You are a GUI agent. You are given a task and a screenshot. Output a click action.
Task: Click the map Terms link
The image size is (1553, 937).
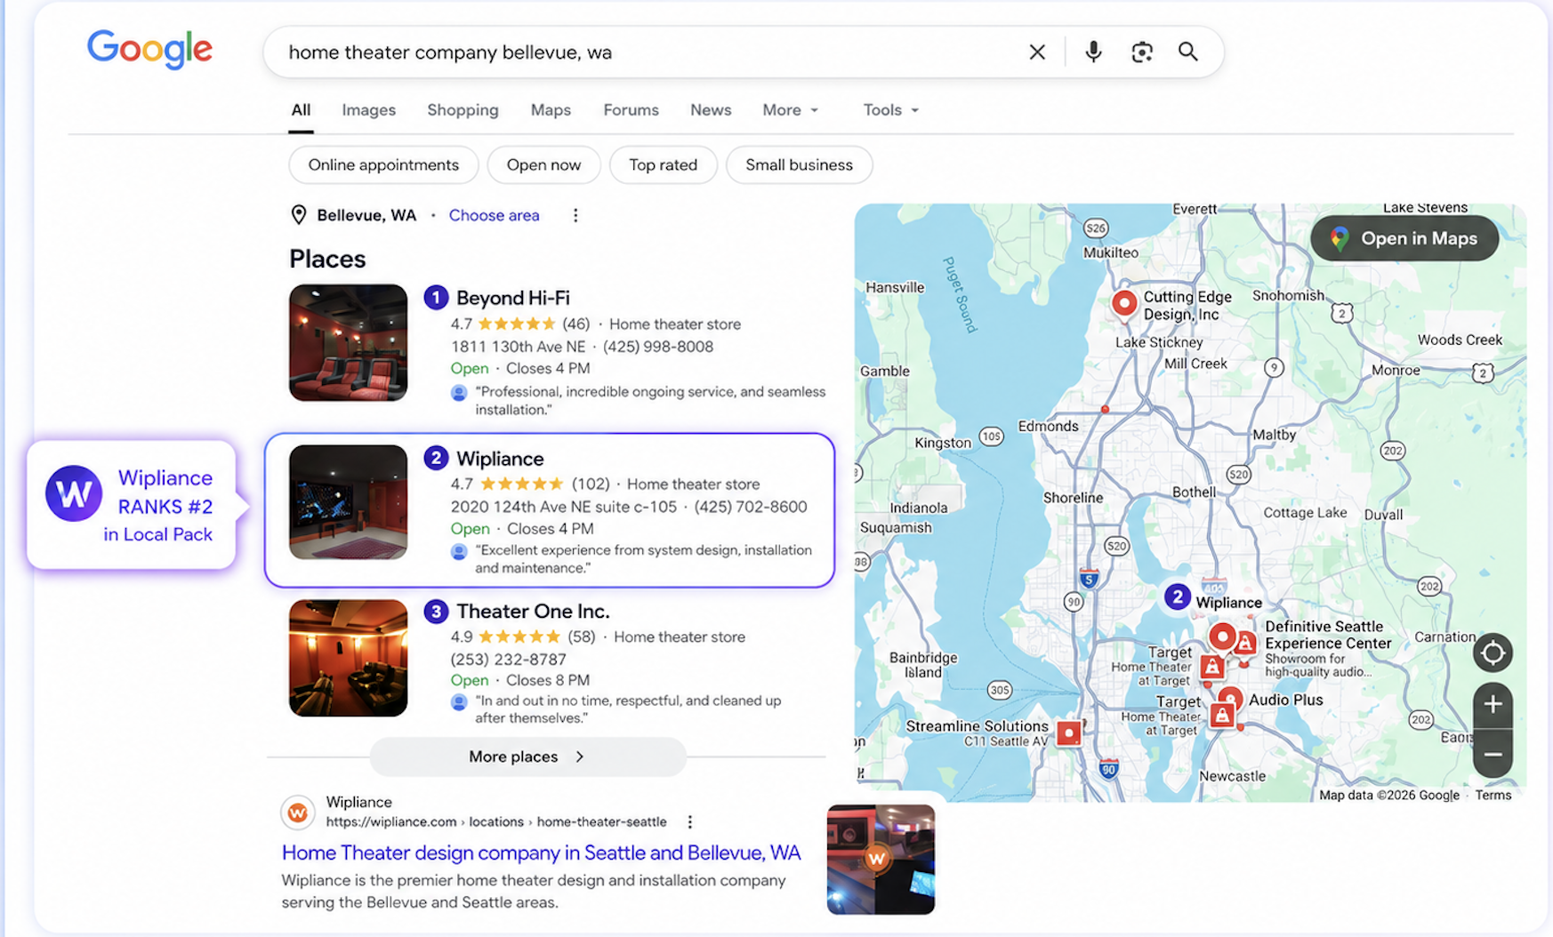coord(1493,796)
